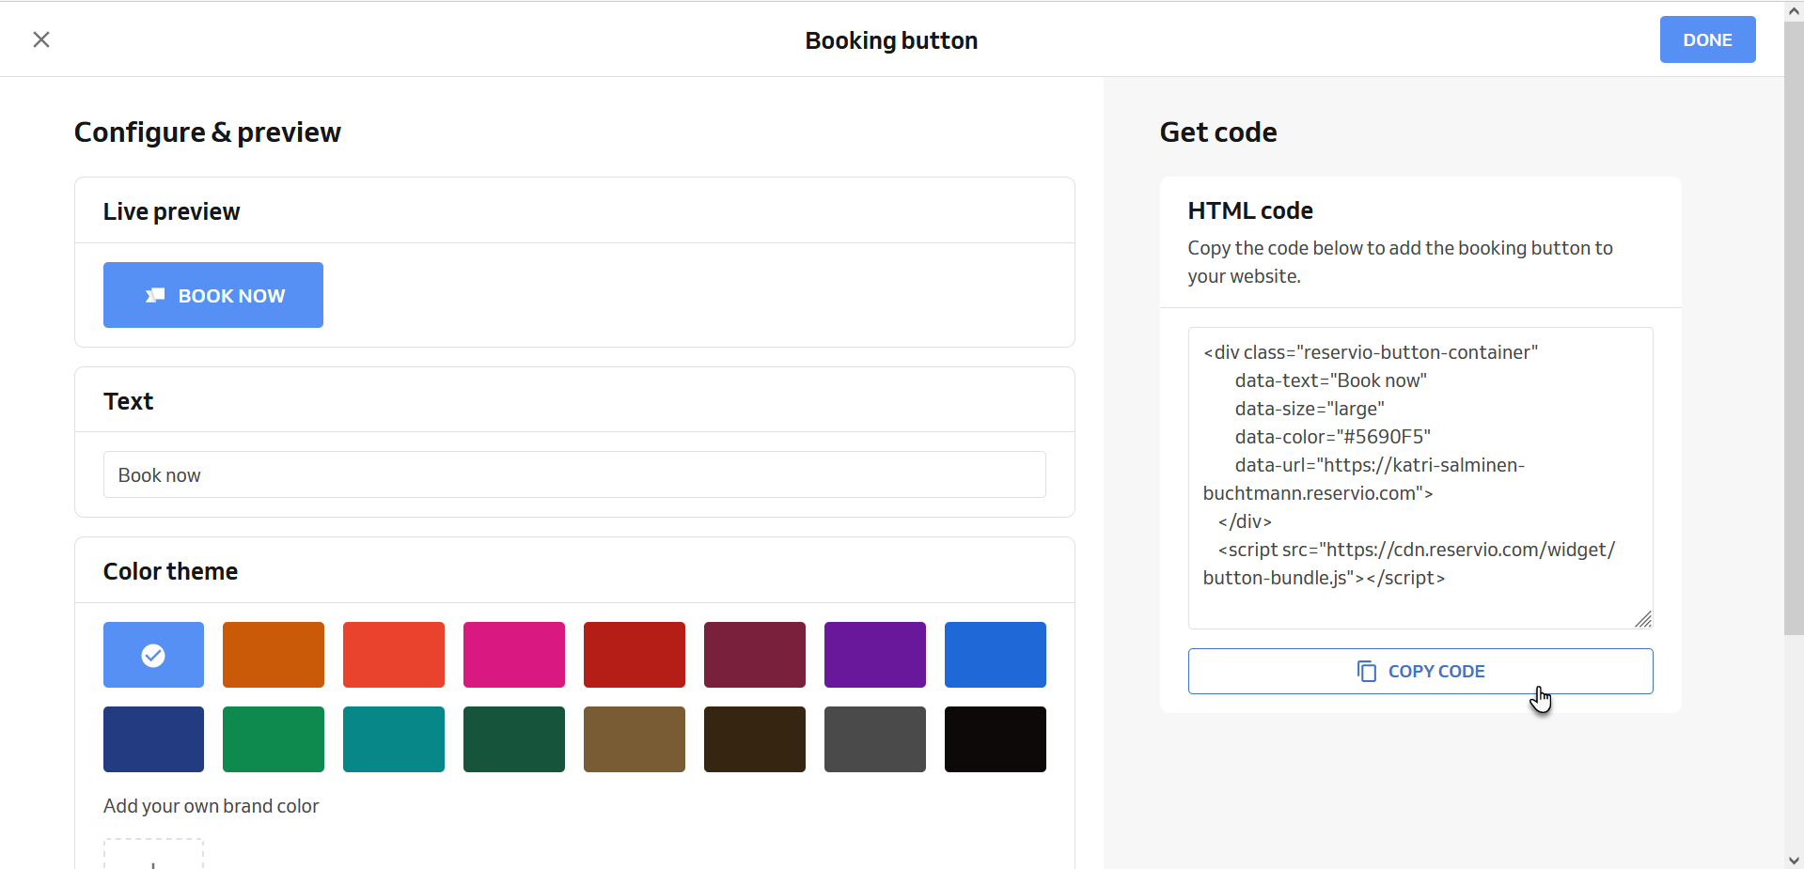This screenshot has width=1804, height=869.
Task: Click inside the HTML code text area
Action: point(1420,478)
